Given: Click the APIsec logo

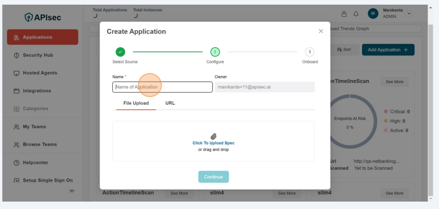Looking at the screenshot, I should click(x=43, y=18).
